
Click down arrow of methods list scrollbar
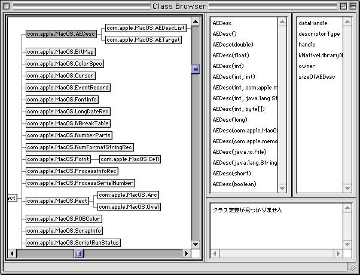[x=282, y=189]
